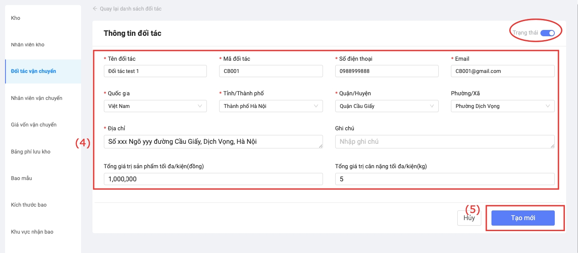
Task: Open the Kho menu item
Action: [x=16, y=18]
